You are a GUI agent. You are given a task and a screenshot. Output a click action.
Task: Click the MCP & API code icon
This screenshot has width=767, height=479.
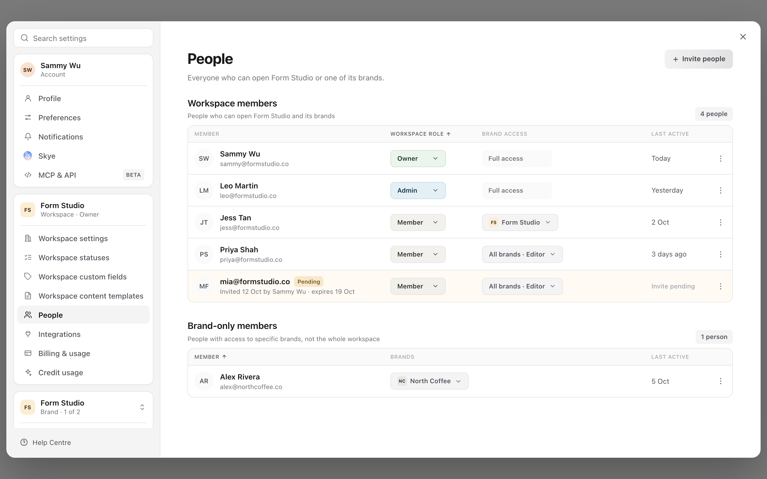(28, 175)
